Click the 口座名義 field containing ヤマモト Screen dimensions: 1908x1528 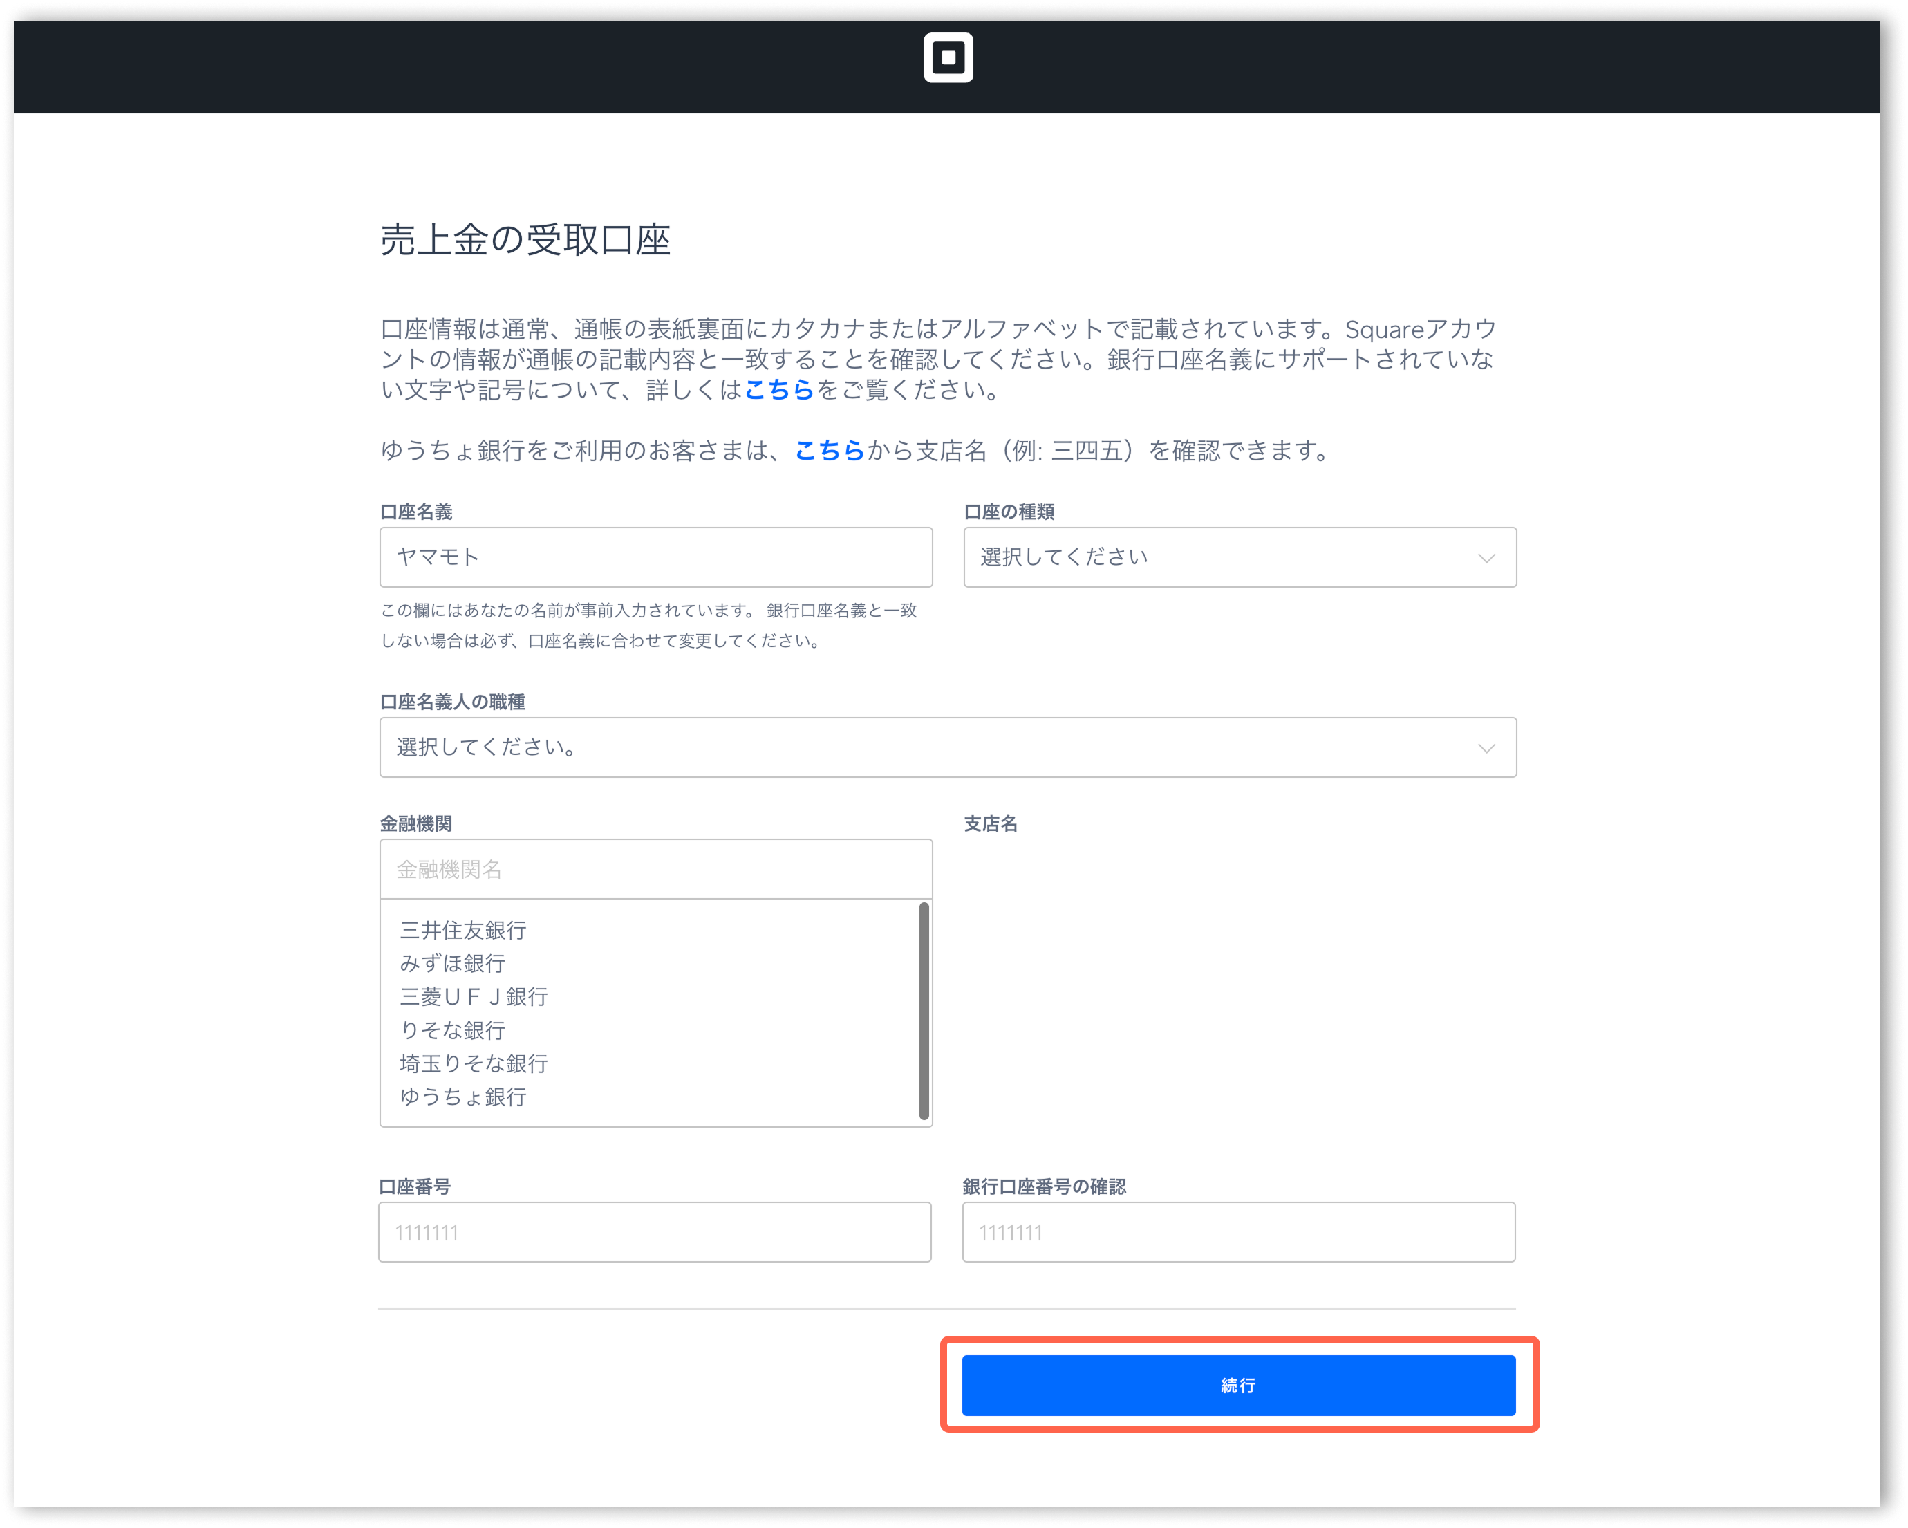pos(655,558)
